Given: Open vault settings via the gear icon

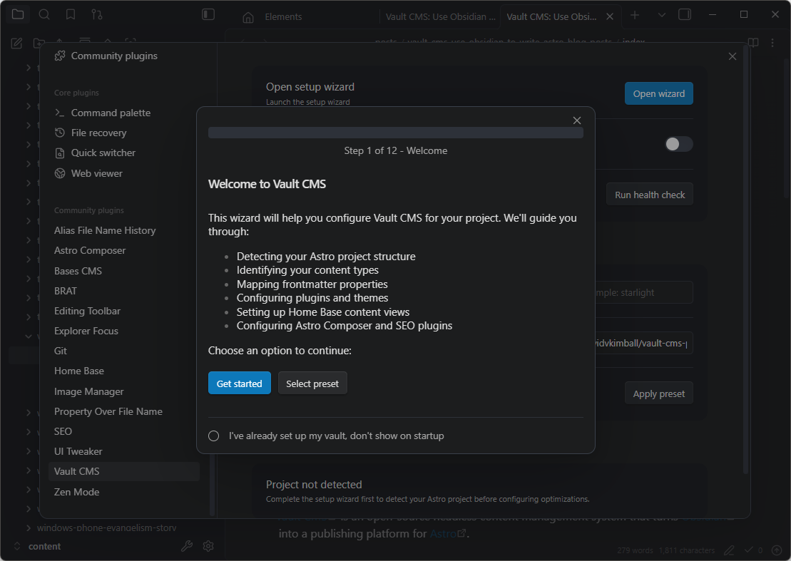Looking at the screenshot, I should [208, 546].
